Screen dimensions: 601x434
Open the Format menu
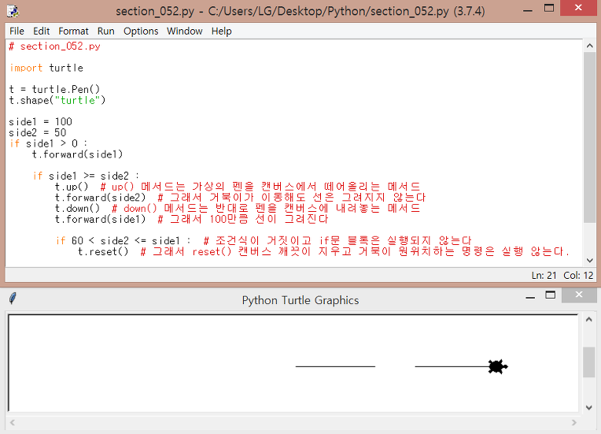(73, 31)
